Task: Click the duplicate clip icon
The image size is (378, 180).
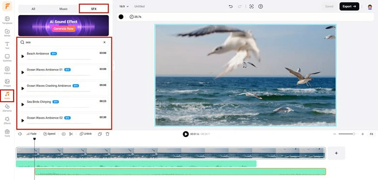Action: pyautogui.click(x=100, y=134)
